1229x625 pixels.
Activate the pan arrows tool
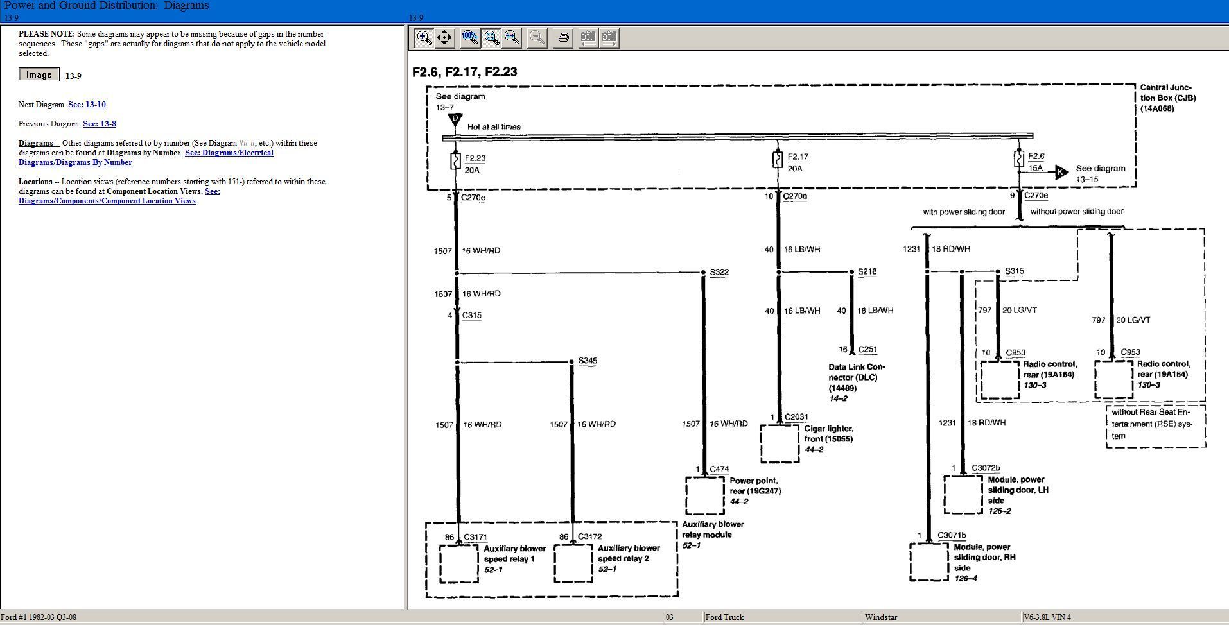tap(444, 38)
